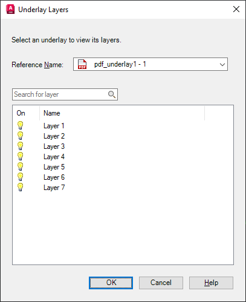Viewport: 246px width, 302px height.
Task: Confirm with the OK button
Action: [111, 283]
